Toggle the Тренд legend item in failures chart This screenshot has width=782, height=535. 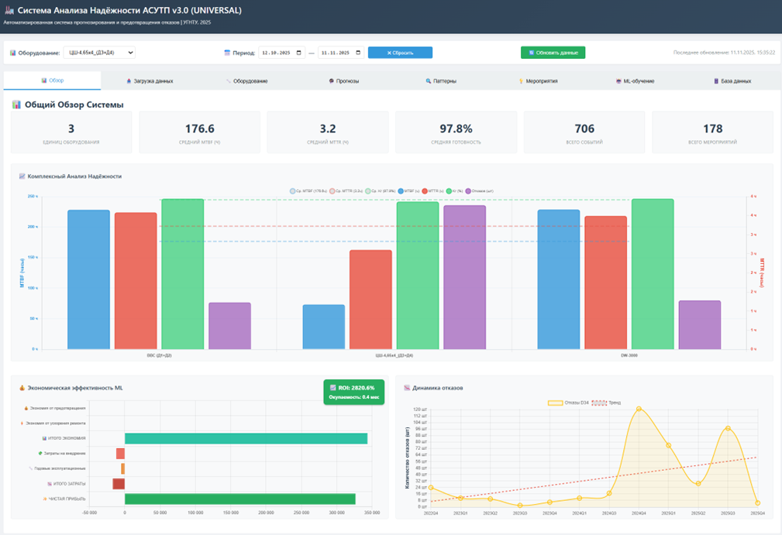coord(599,403)
